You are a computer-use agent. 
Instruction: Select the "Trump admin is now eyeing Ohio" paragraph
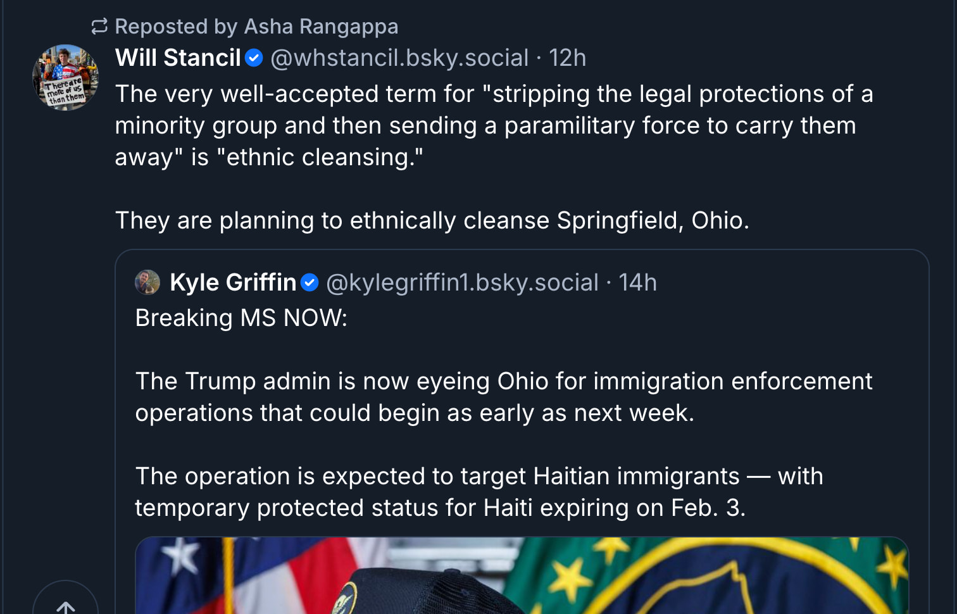(503, 397)
